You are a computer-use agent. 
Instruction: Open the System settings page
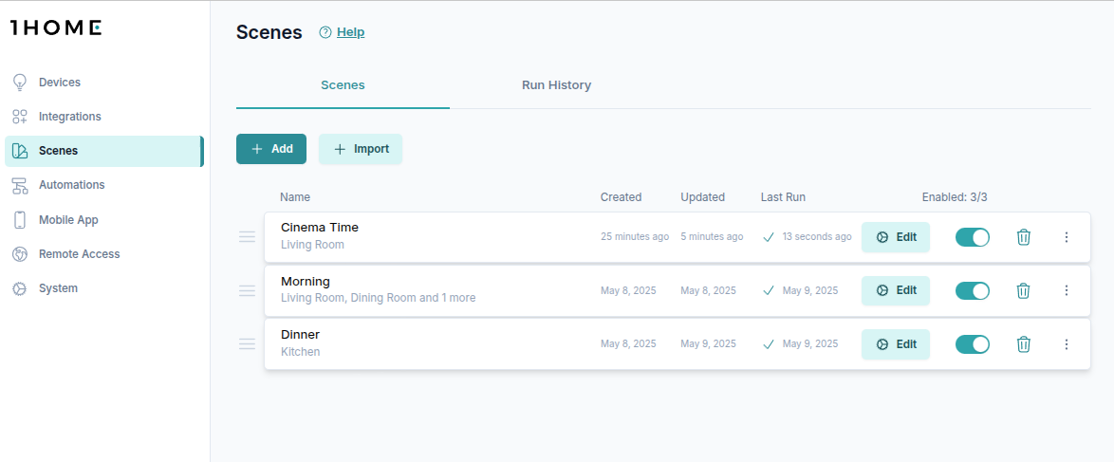[58, 288]
